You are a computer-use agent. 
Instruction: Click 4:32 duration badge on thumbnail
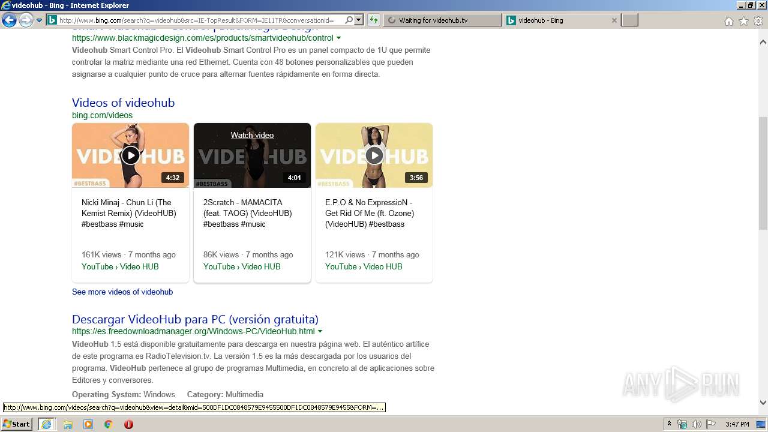pyautogui.click(x=173, y=178)
